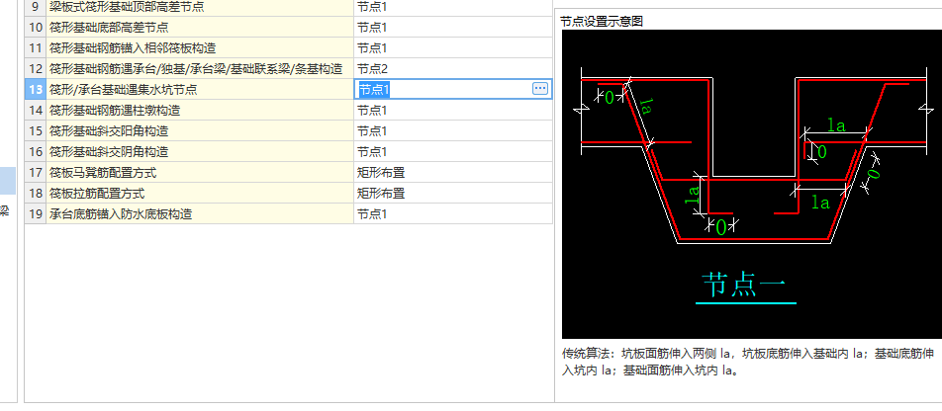Click row number 17 header cell
This screenshot has height=411, width=942.
click(x=36, y=173)
